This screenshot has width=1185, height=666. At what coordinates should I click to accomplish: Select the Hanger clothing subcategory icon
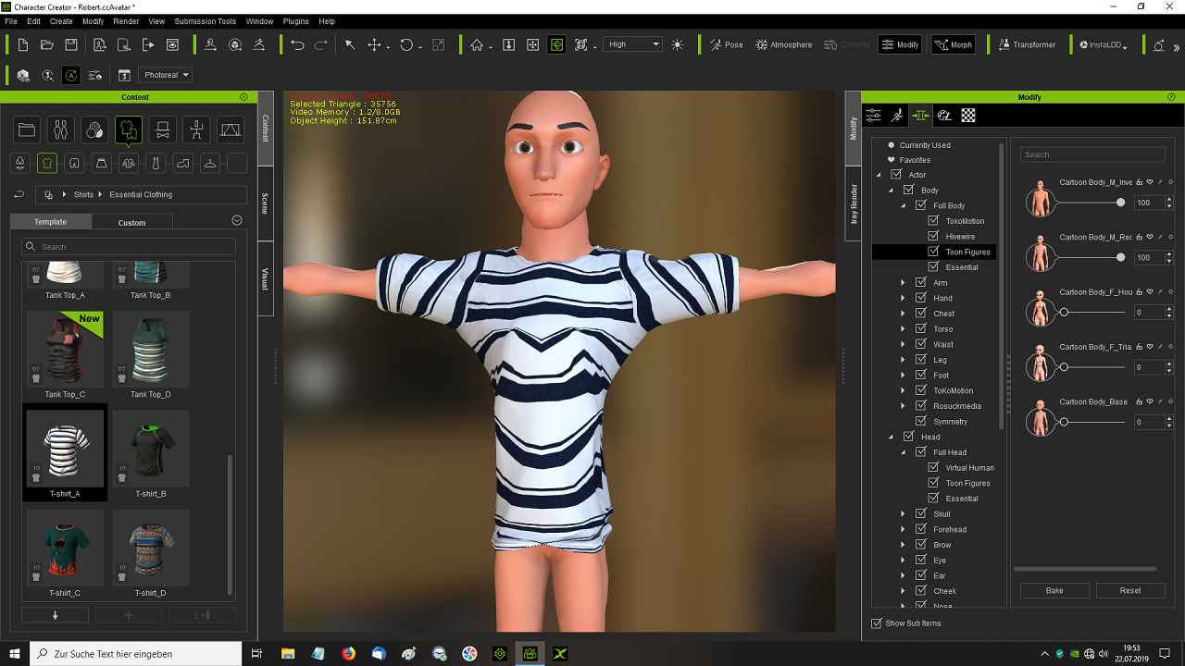[210, 164]
